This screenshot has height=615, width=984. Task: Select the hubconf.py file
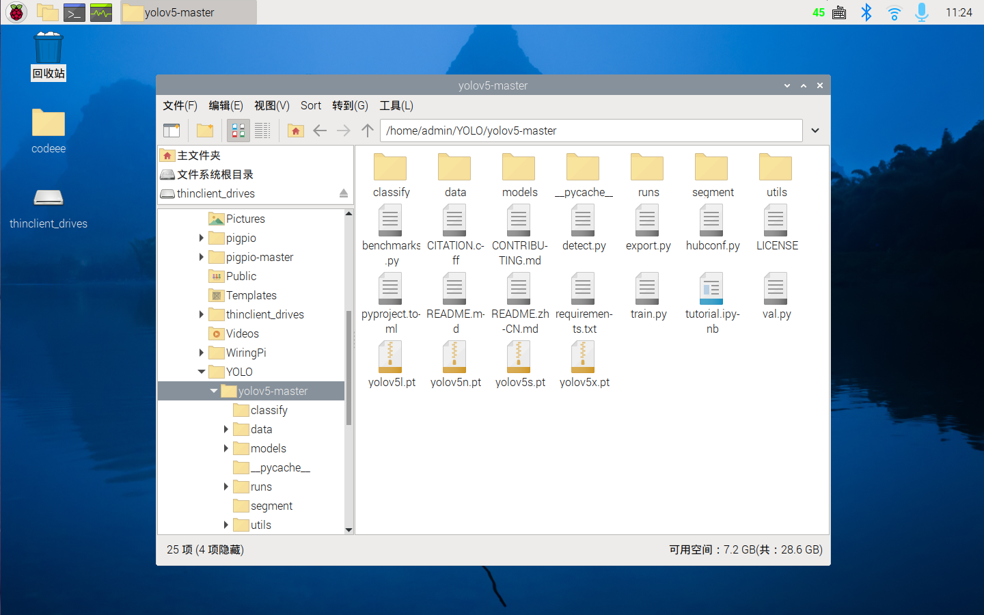point(712,229)
